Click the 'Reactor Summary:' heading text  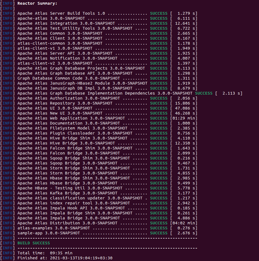37,3
